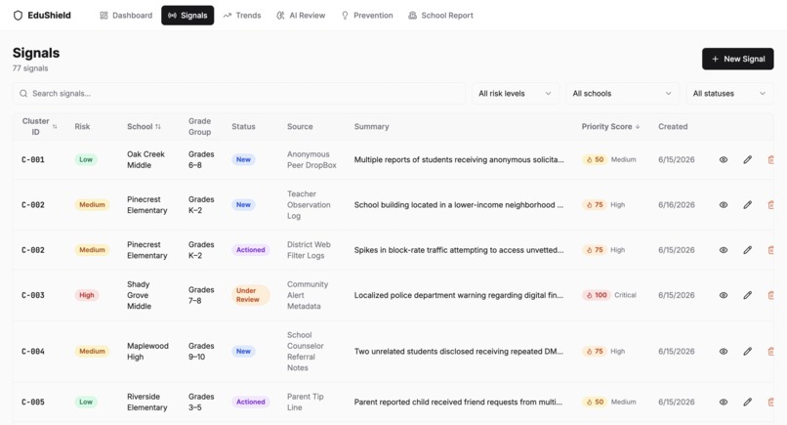Delete the Oak Creek Middle signal row
The width and height of the screenshot is (787, 425).
pyautogui.click(x=770, y=160)
